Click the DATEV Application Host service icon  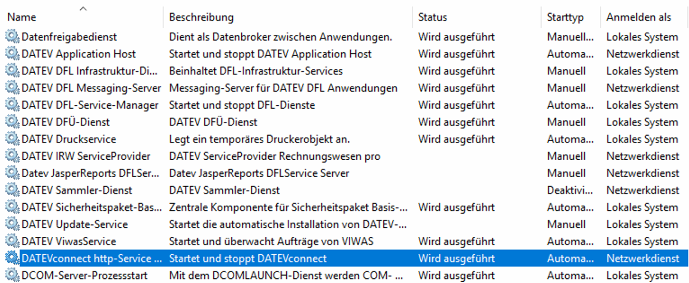tap(12, 54)
